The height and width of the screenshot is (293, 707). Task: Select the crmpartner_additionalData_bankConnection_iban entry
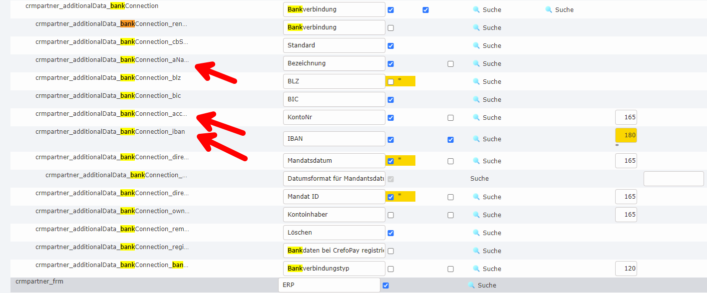110,132
